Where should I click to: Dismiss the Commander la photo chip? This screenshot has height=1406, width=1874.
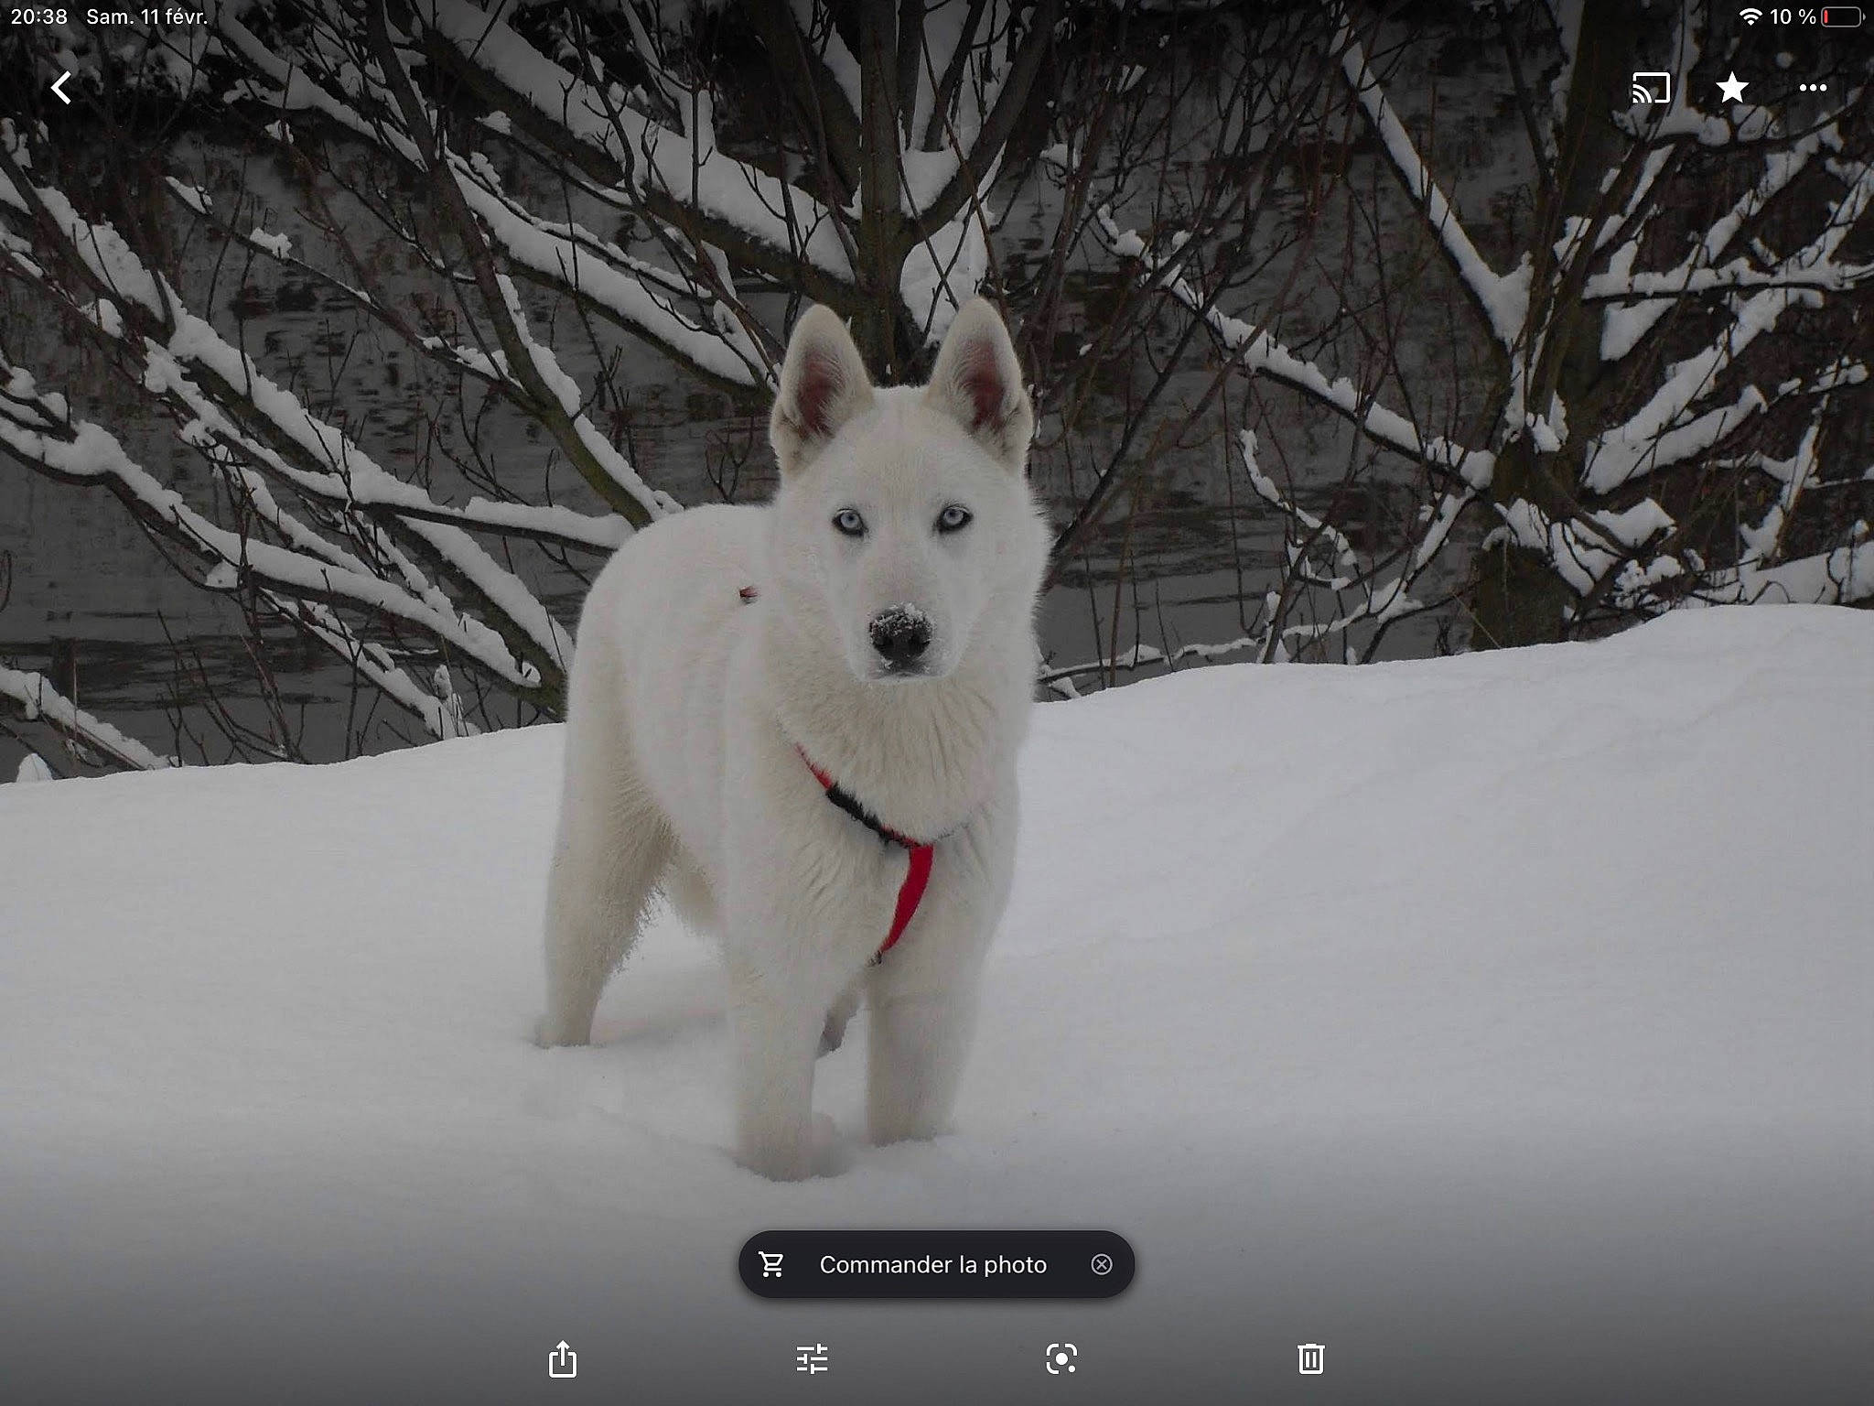tap(1101, 1264)
